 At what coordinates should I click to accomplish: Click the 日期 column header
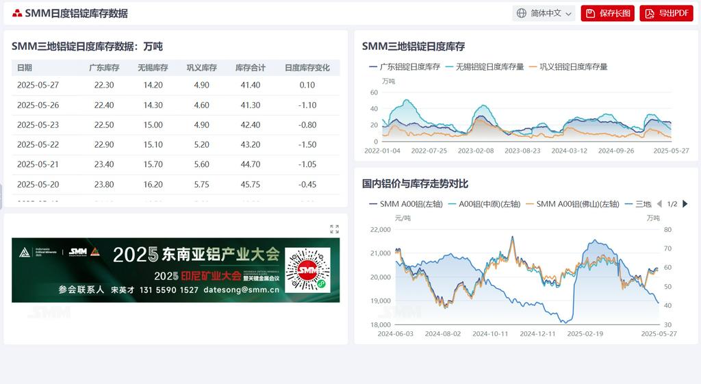pyautogui.click(x=25, y=68)
